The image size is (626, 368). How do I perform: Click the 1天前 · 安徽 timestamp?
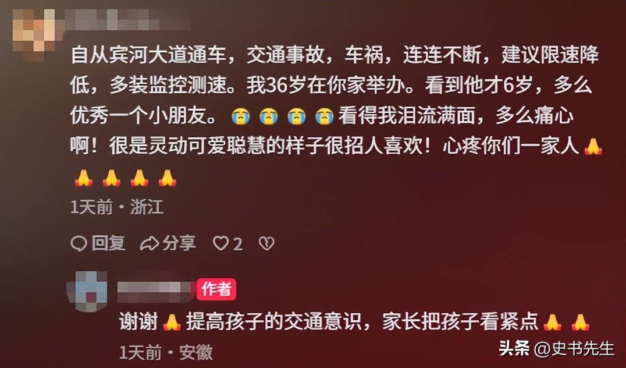click(x=166, y=352)
